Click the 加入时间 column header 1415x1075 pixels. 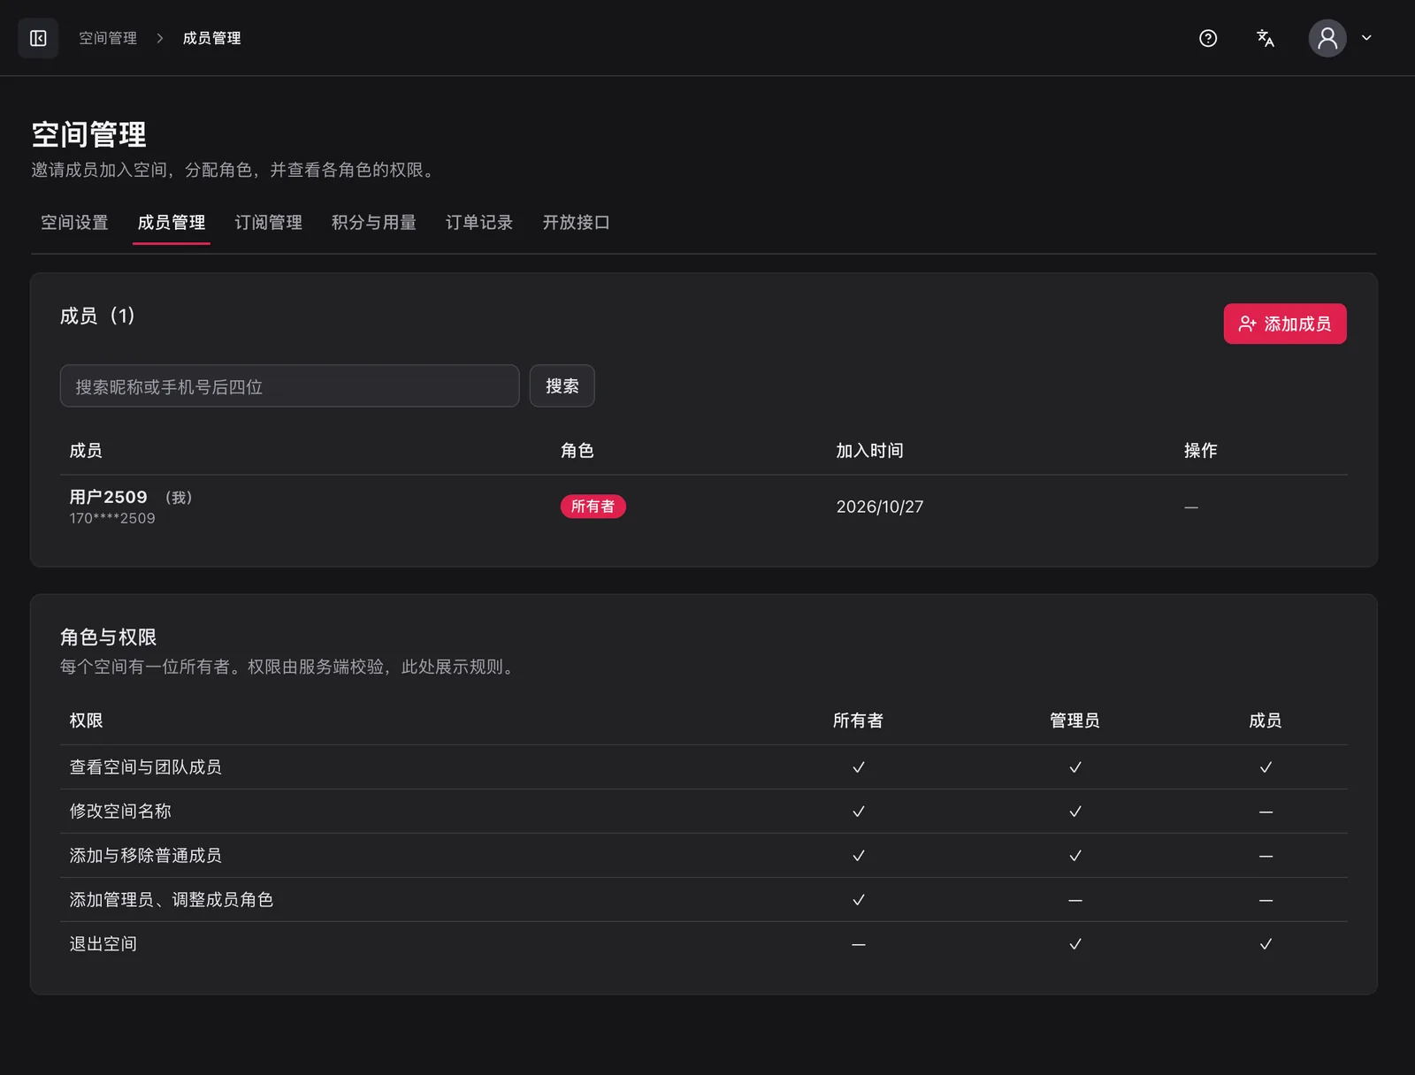[x=869, y=451]
